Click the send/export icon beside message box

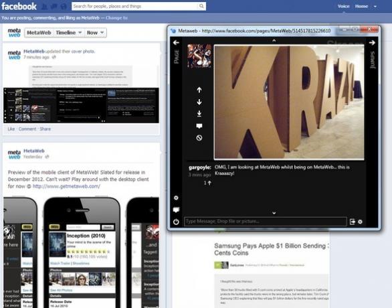pyautogui.click(x=353, y=222)
